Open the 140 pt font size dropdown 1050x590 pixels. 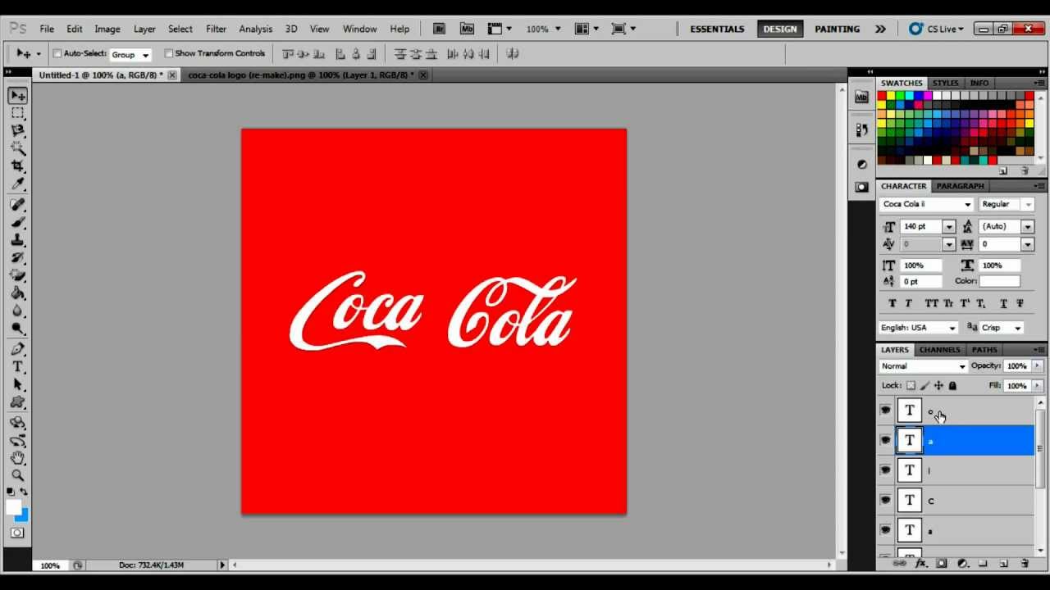949,226
